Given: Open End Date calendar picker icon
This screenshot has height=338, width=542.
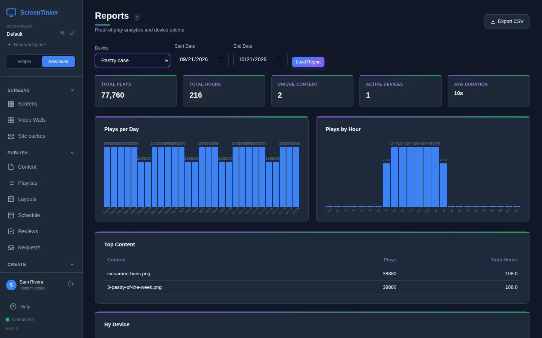Looking at the screenshot, I should pos(279,59).
